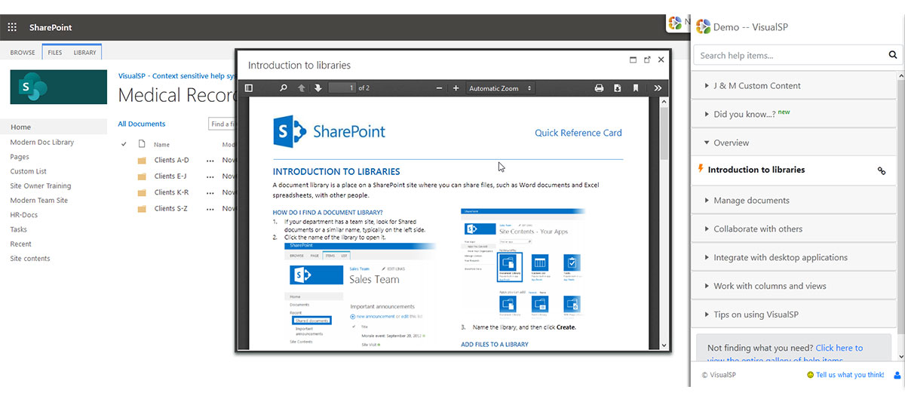Click Tell us what you think link
The image size is (905, 402).
850,375
